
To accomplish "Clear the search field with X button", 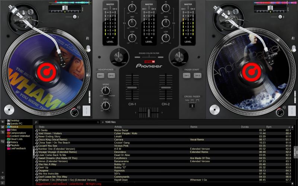I will pyautogui.click(x=98, y=122).
